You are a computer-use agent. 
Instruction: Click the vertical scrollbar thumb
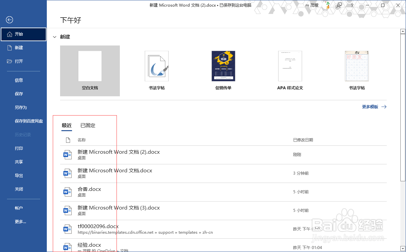pos(403,108)
